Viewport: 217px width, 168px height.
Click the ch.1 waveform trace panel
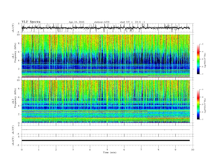tap(108, 28)
